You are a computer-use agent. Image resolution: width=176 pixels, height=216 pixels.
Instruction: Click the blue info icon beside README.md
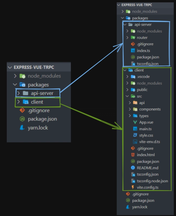[x=133, y=168]
